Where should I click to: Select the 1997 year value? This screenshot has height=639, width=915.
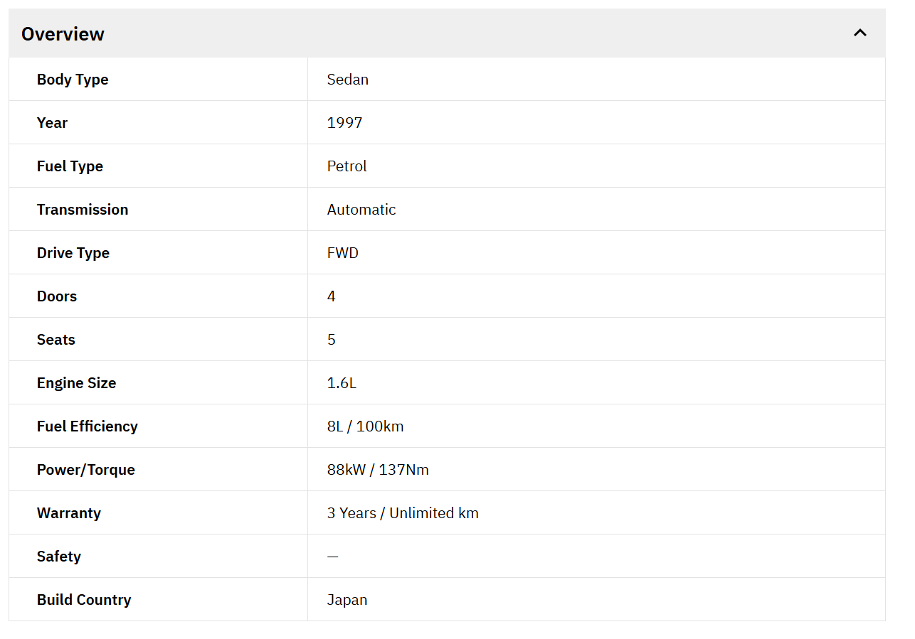344,123
